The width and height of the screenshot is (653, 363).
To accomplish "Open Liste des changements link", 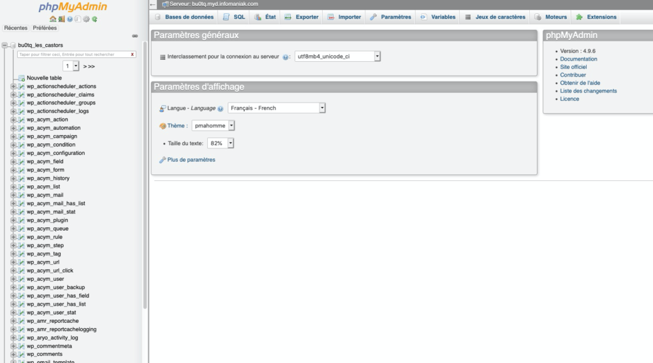I will point(589,91).
